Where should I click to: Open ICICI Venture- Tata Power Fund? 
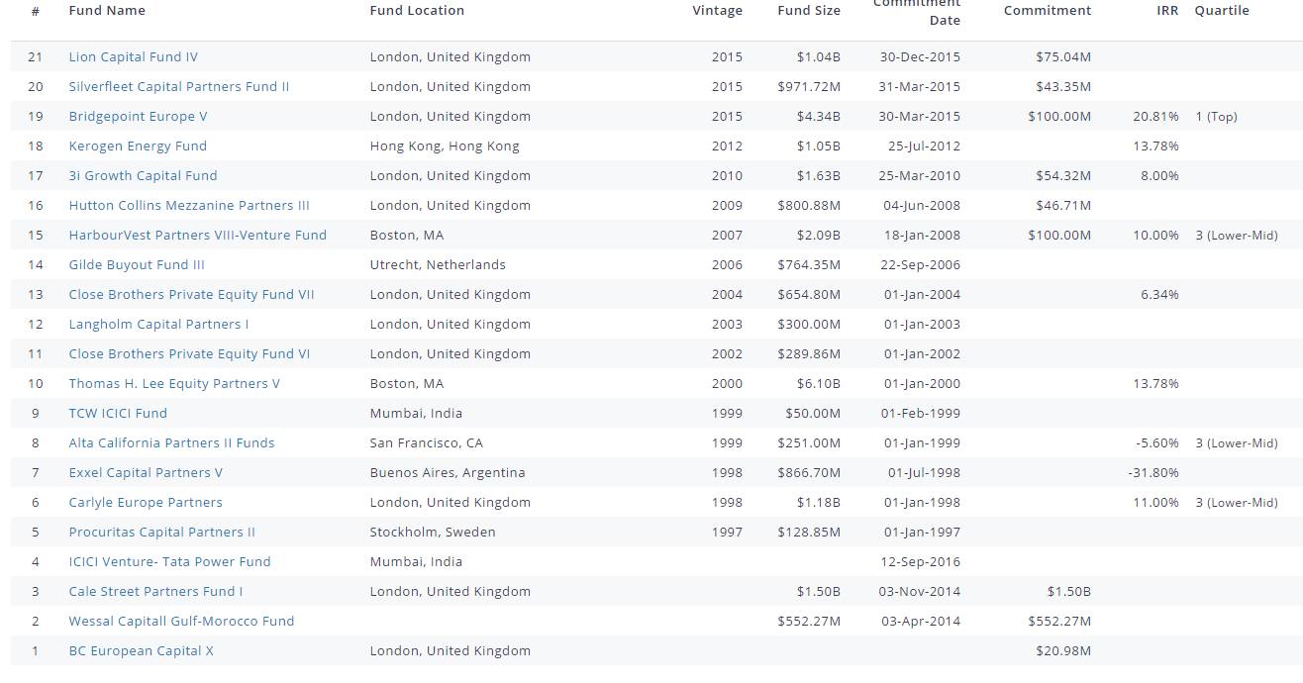[x=169, y=561]
